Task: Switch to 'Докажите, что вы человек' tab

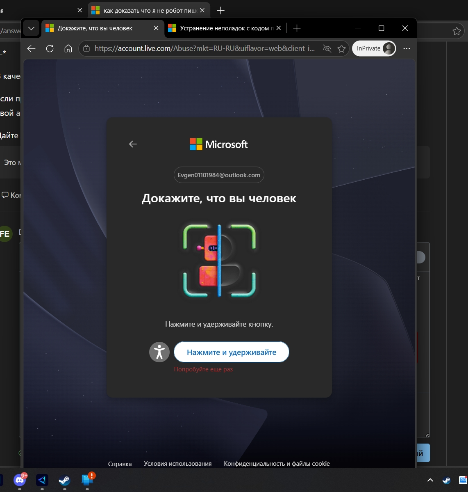Action: [x=103, y=28]
